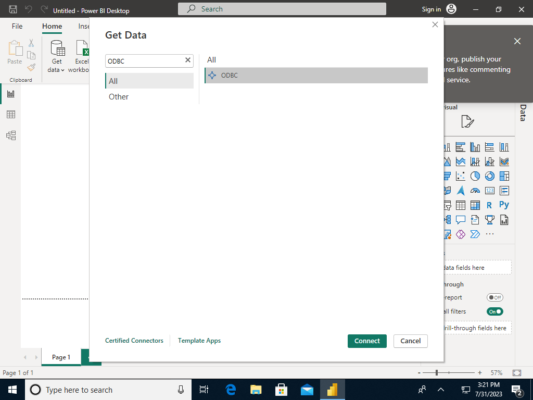Screen dimensions: 533x400
Task: Open the Certified Connectors link
Action: [x=134, y=340]
